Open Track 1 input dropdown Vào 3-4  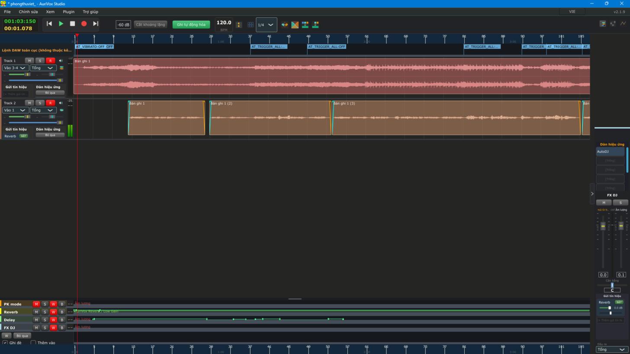click(16, 68)
